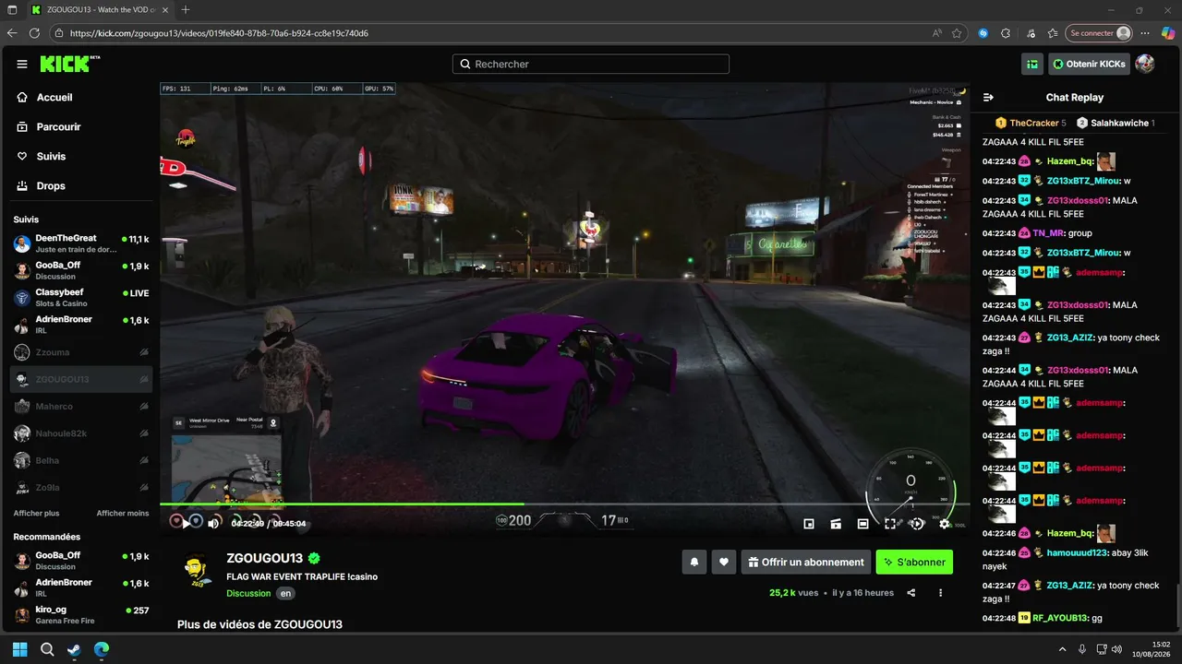Click Salahkawiche in chat leaderboard
The width and height of the screenshot is (1182, 664).
pos(1119,123)
